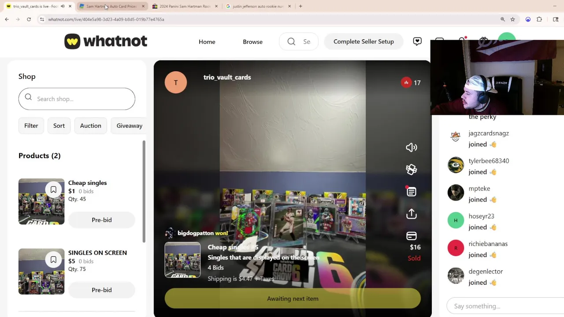Filter shop by Giveaway
Screen dimensions: 564x317
[129, 125]
